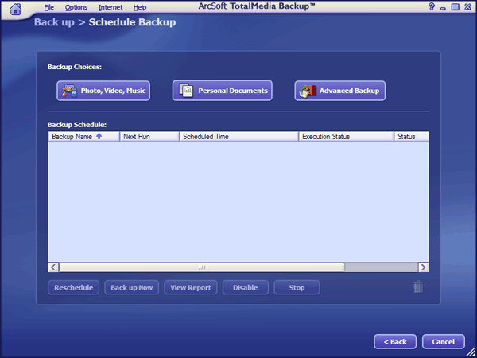Open the Help menu
Image resolution: width=477 pixels, height=358 pixels.
tap(140, 7)
